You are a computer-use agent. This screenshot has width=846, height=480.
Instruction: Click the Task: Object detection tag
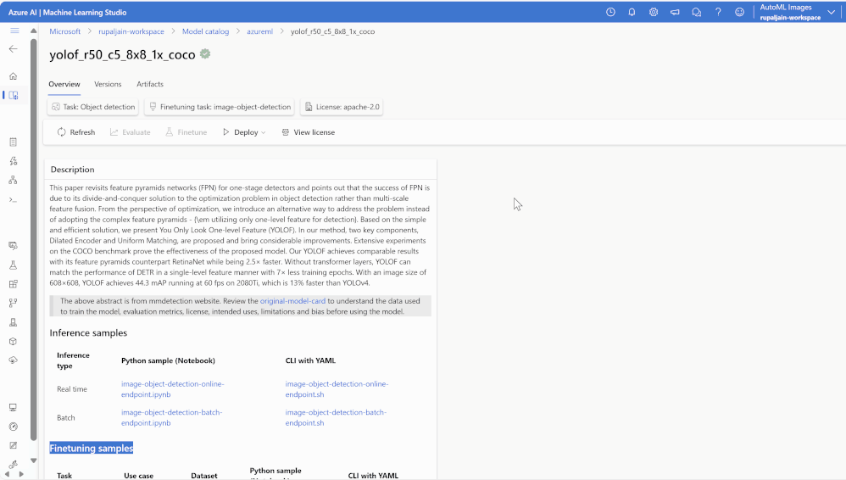click(x=92, y=107)
